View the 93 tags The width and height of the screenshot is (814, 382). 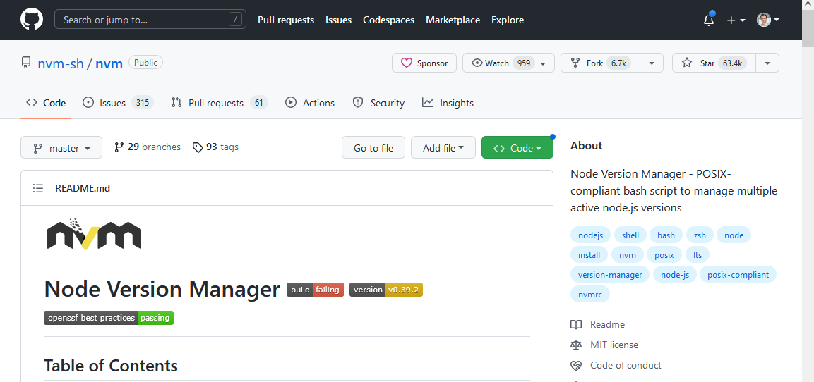(215, 147)
